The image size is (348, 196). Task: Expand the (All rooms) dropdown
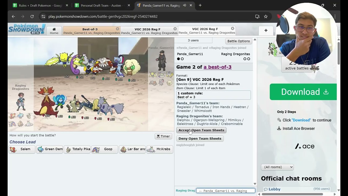(x=277, y=167)
